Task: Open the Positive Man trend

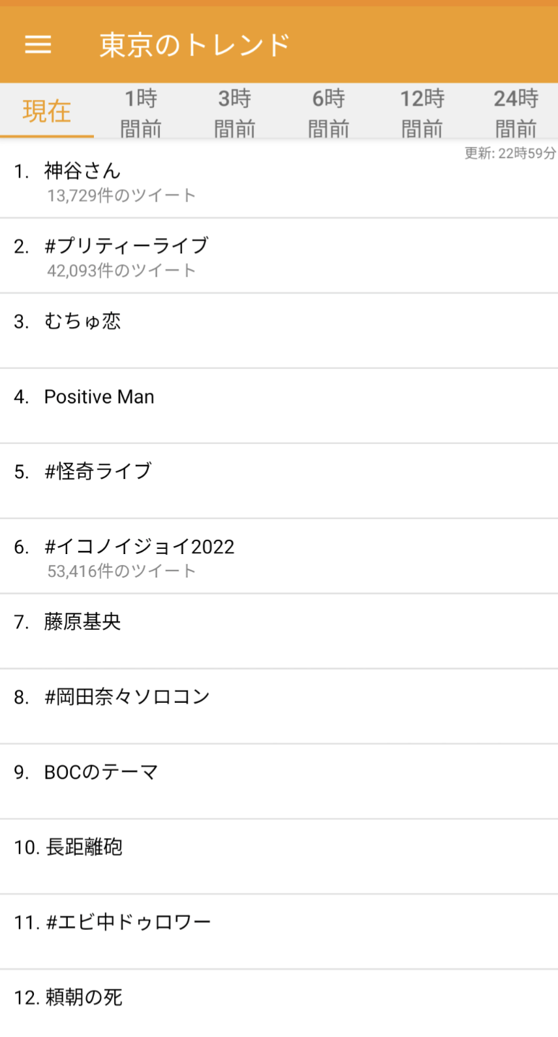Action: pyautogui.click(x=99, y=397)
